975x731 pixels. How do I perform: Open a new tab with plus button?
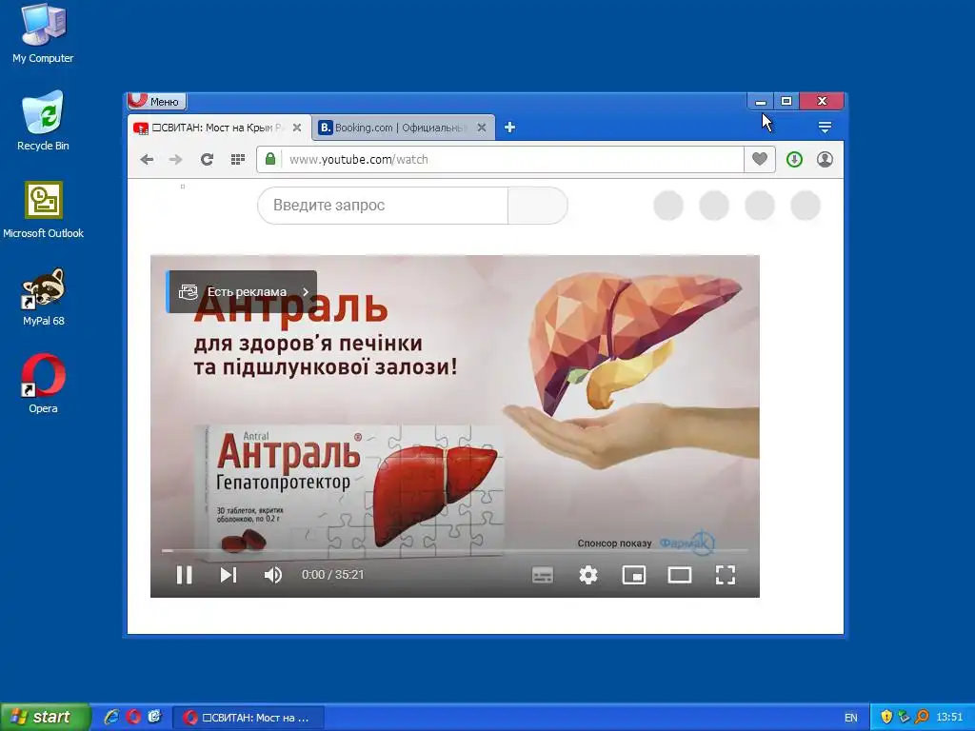(509, 128)
